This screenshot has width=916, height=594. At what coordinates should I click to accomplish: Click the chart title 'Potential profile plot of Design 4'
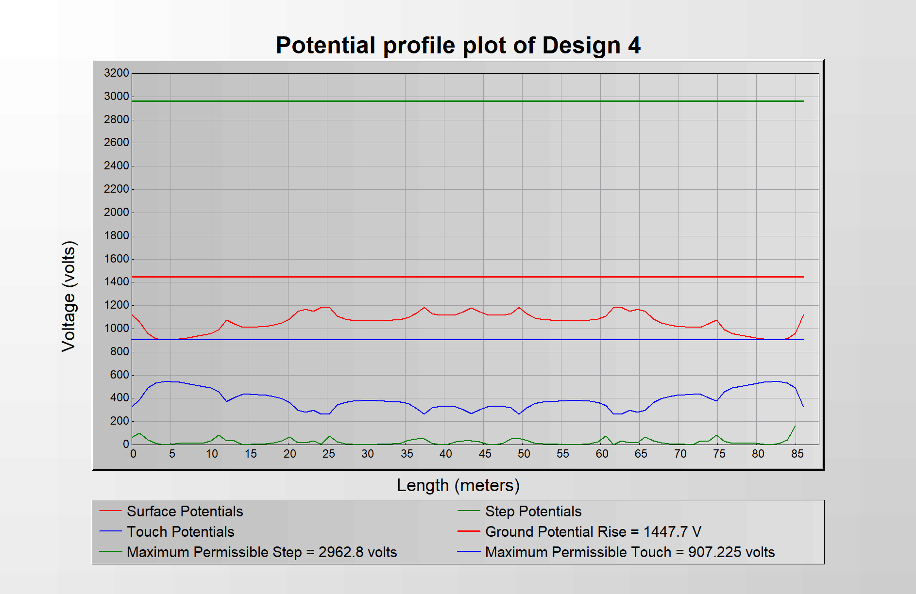pos(458,46)
